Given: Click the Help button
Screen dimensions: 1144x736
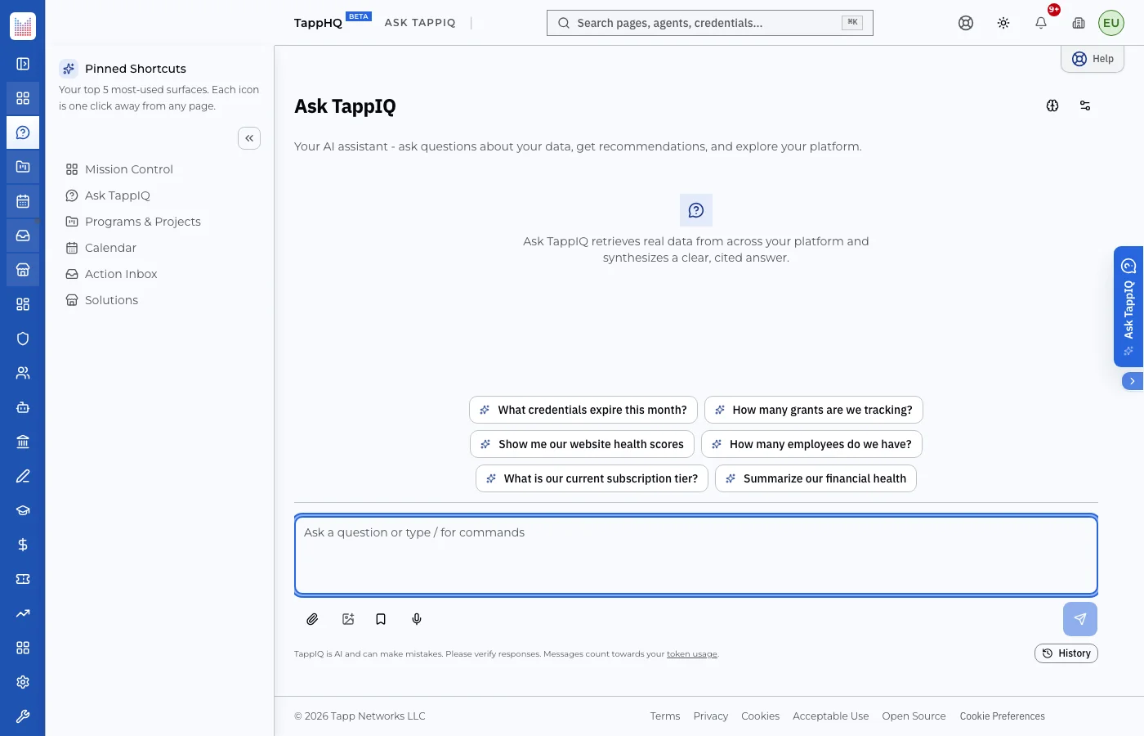Looking at the screenshot, I should tap(1093, 59).
